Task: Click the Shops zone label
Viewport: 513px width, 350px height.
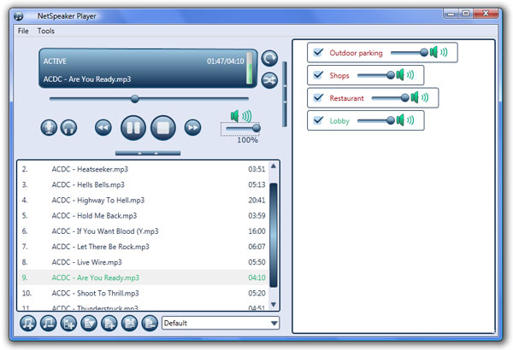Action: tap(339, 75)
